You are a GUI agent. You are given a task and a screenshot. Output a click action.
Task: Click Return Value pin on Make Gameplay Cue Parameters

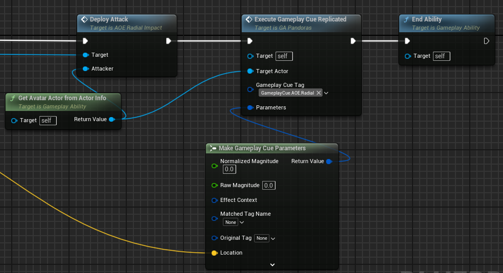click(329, 162)
